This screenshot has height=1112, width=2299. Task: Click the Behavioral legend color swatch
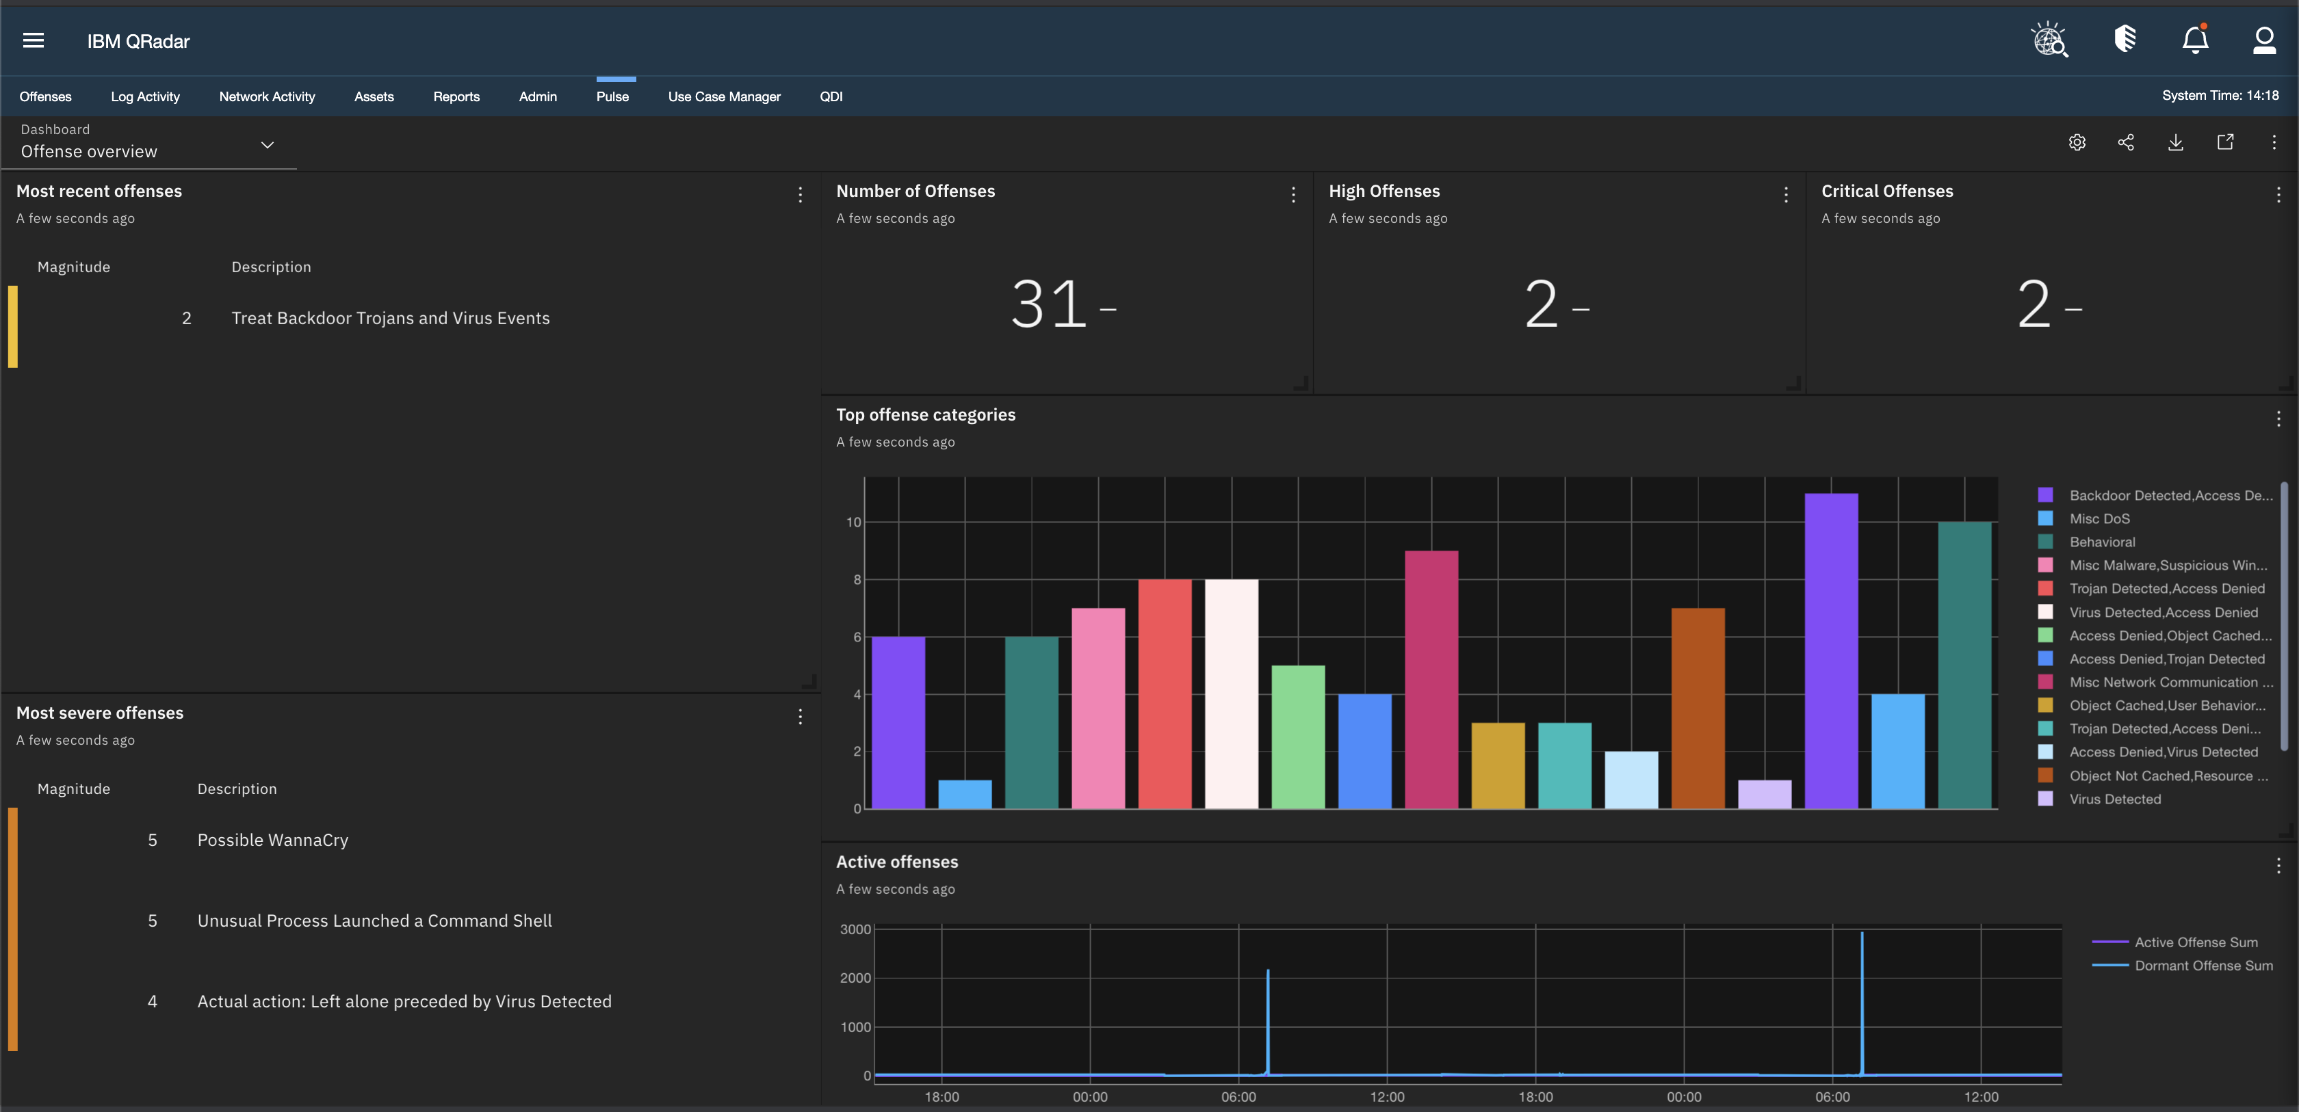[2046, 542]
